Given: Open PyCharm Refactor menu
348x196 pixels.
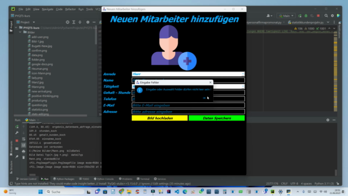Looking at the screenshot, I should (70, 9).
